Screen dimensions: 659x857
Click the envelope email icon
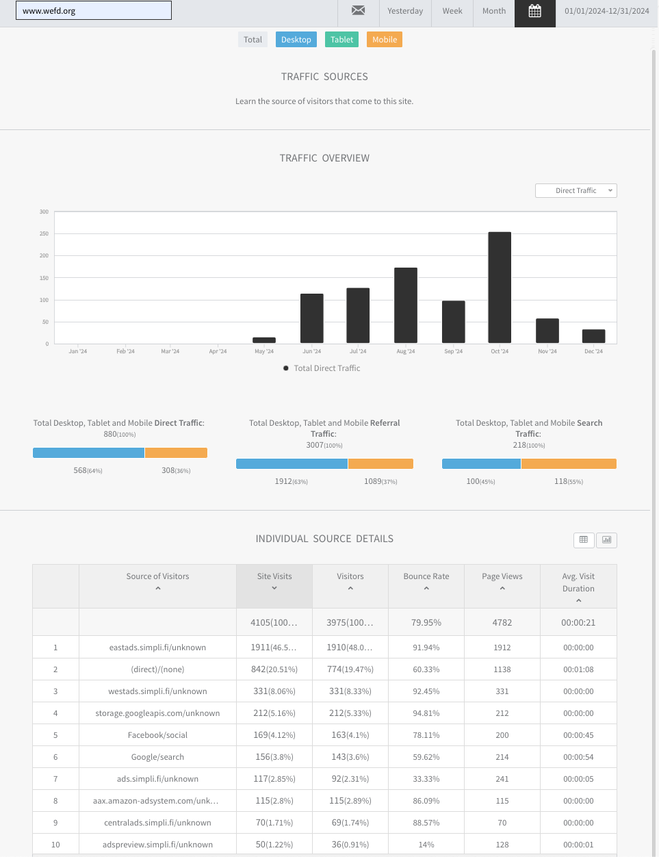[x=358, y=10]
